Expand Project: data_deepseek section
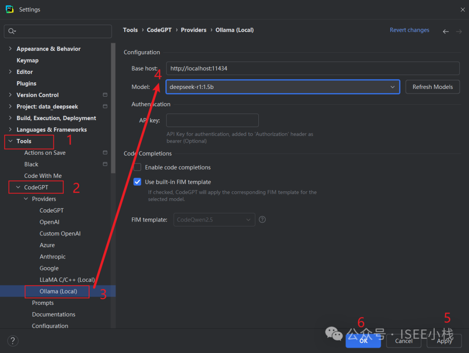Viewport: 469px width, 353px height. pos(10,106)
